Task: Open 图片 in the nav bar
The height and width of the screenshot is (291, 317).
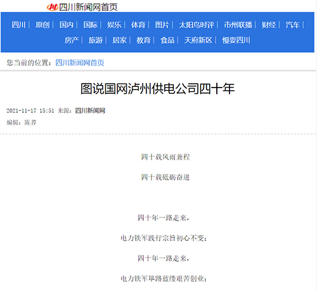Action: click(x=162, y=25)
